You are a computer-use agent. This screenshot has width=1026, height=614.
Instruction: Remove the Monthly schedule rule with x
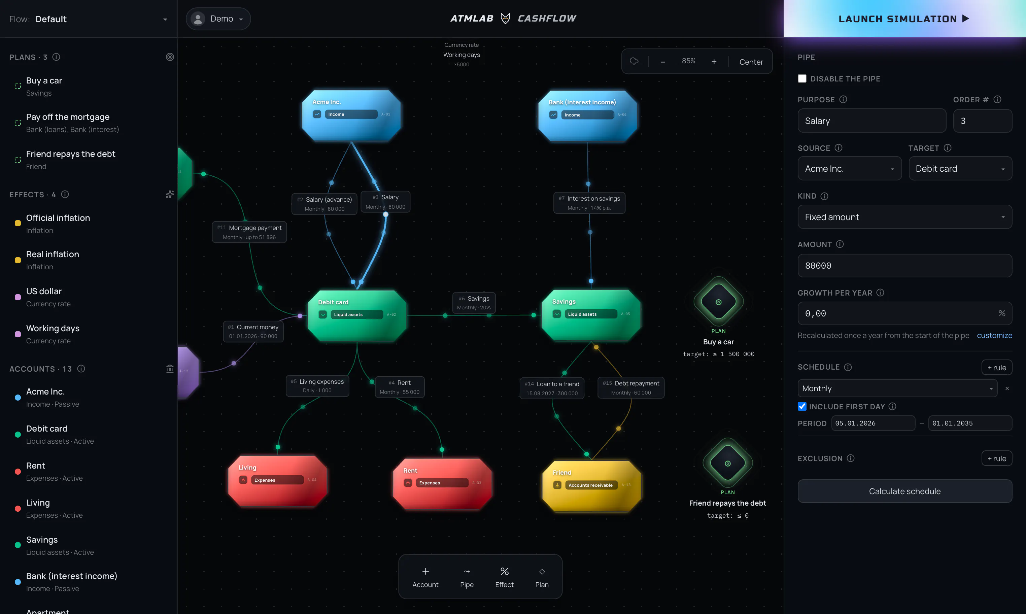(x=1007, y=388)
